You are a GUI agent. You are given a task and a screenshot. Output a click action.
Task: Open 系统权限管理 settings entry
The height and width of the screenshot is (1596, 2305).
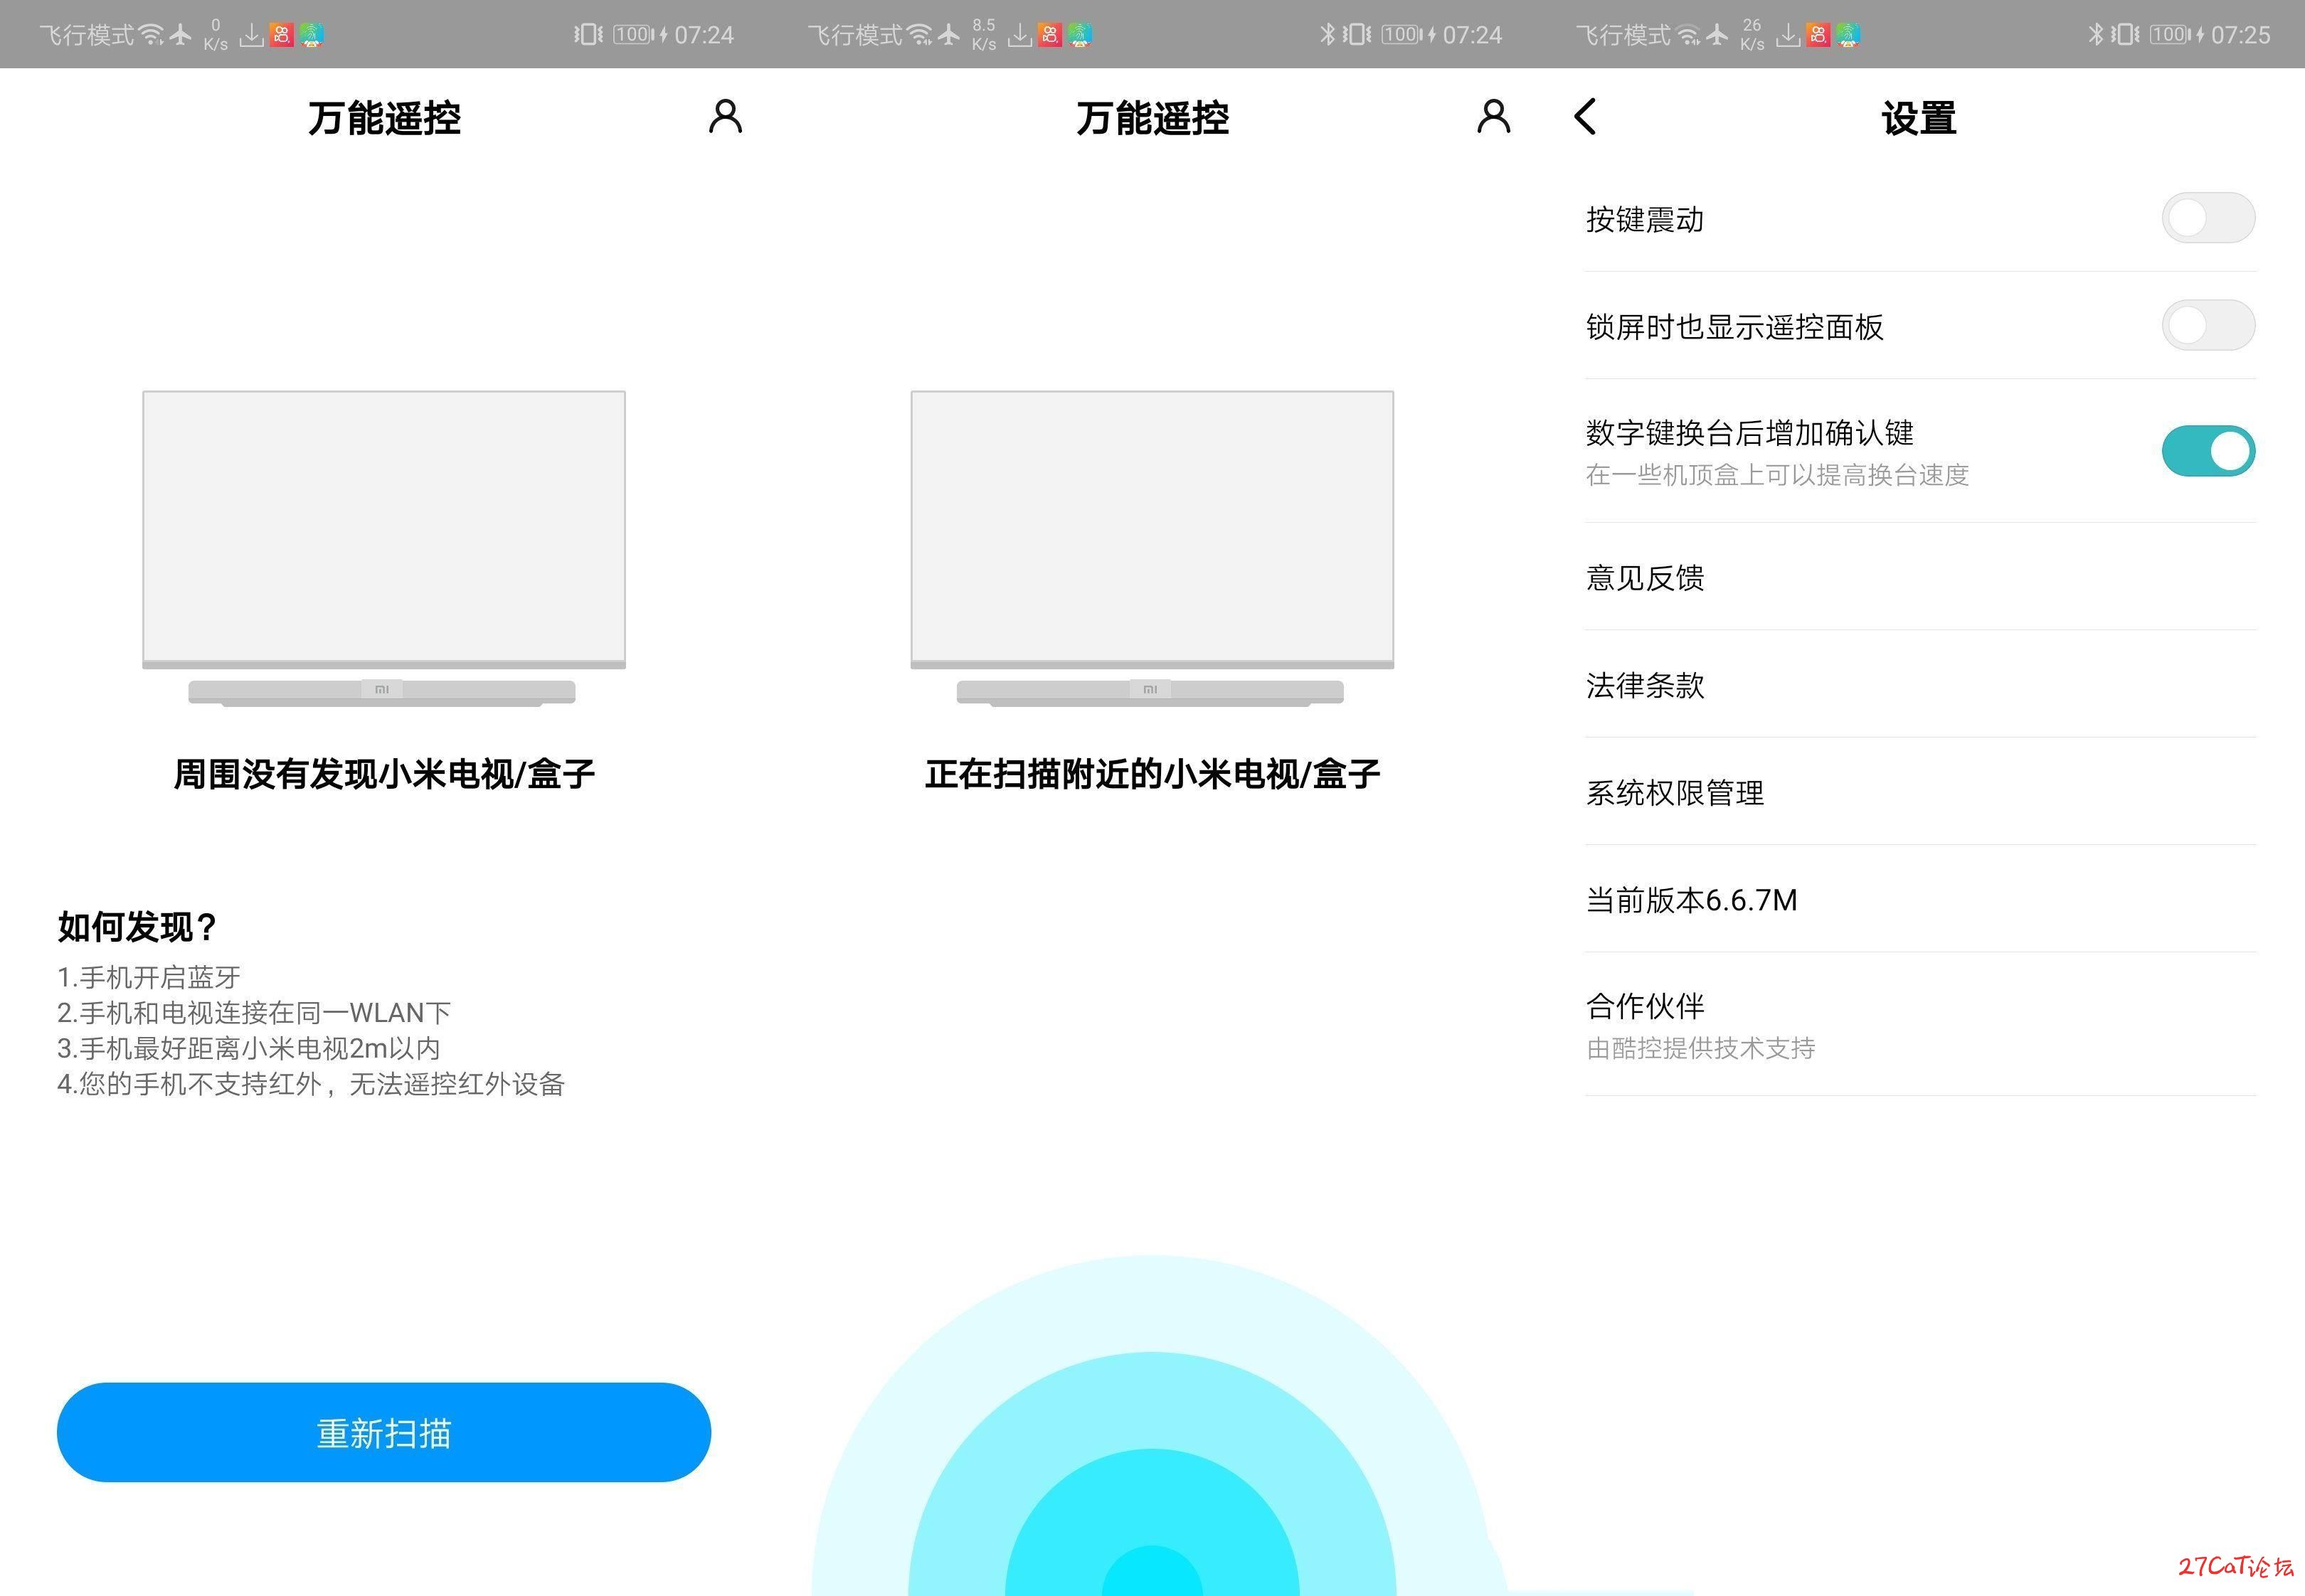coord(1920,792)
